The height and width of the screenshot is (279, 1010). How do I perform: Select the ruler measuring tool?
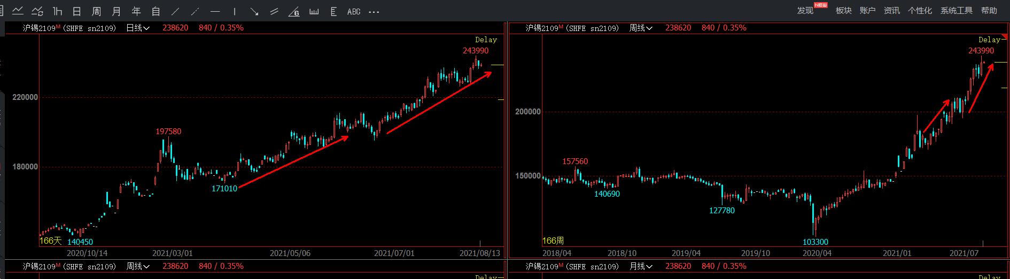pyautogui.click(x=314, y=11)
